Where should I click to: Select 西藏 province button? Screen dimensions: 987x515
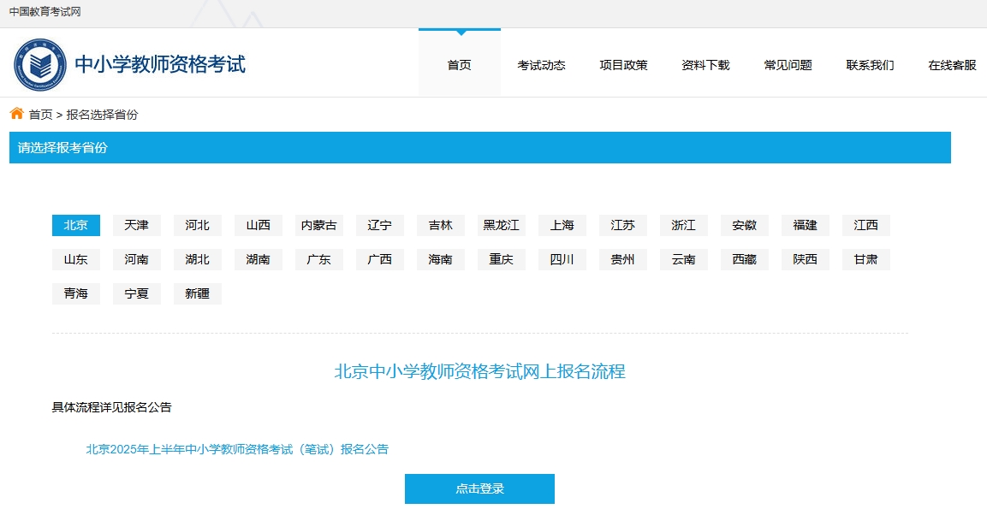point(745,260)
